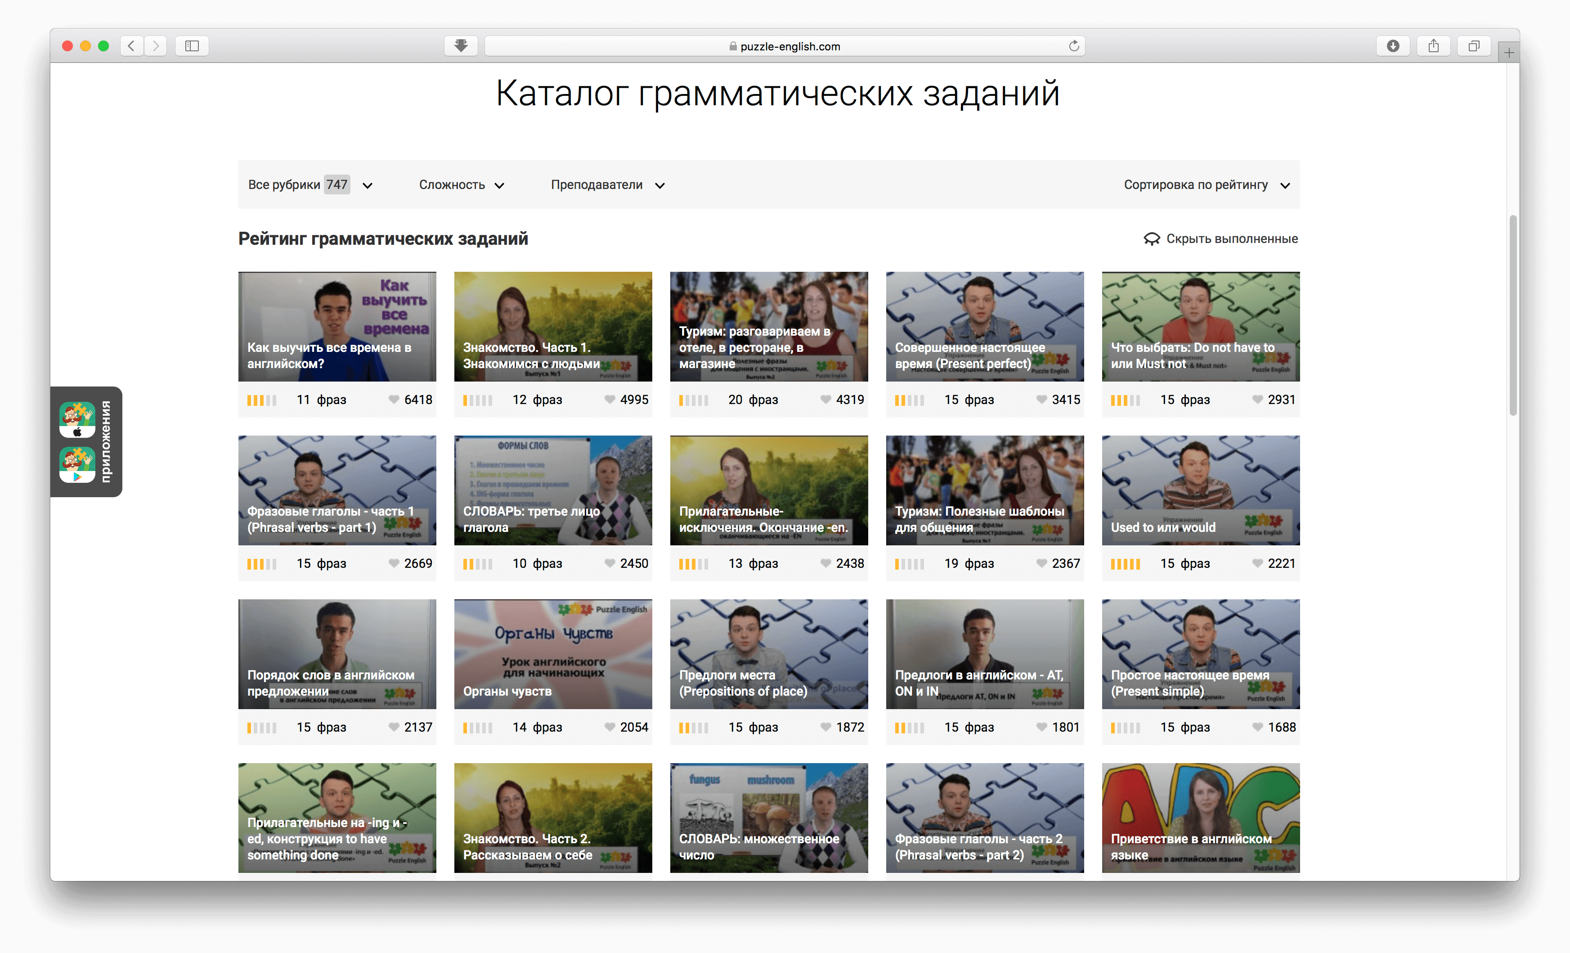The height and width of the screenshot is (953, 1570).
Task: Open the "Преподаватели" dropdown
Action: [x=608, y=185]
